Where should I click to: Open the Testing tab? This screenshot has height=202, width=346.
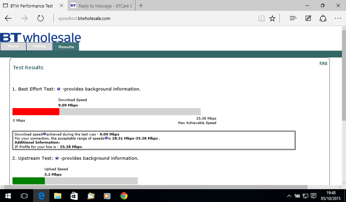[39, 46]
